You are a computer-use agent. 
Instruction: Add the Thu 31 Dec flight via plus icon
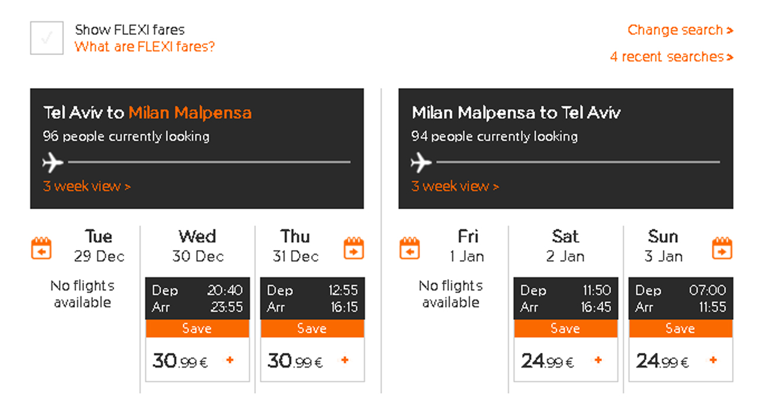[x=345, y=360]
